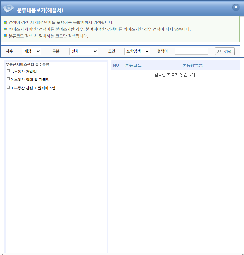Open the 조건 dropdown showing 포함검색
244x255 pixels.
tap(137, 51)
